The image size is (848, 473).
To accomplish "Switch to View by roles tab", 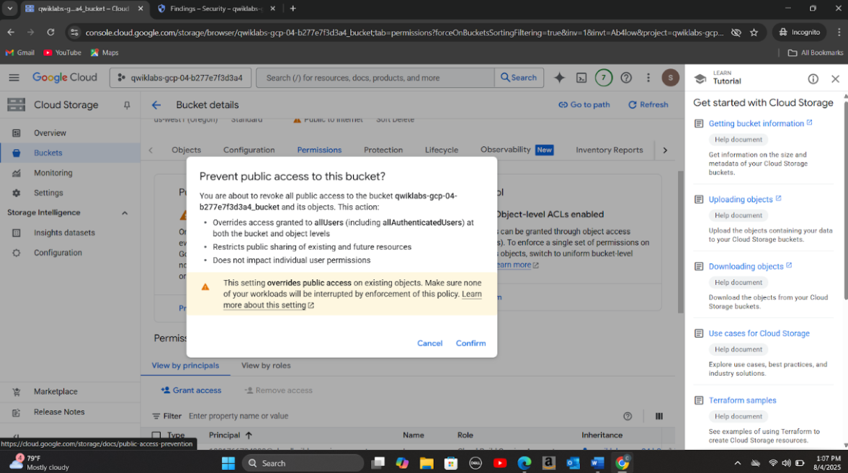I will [x=266, y=366].
